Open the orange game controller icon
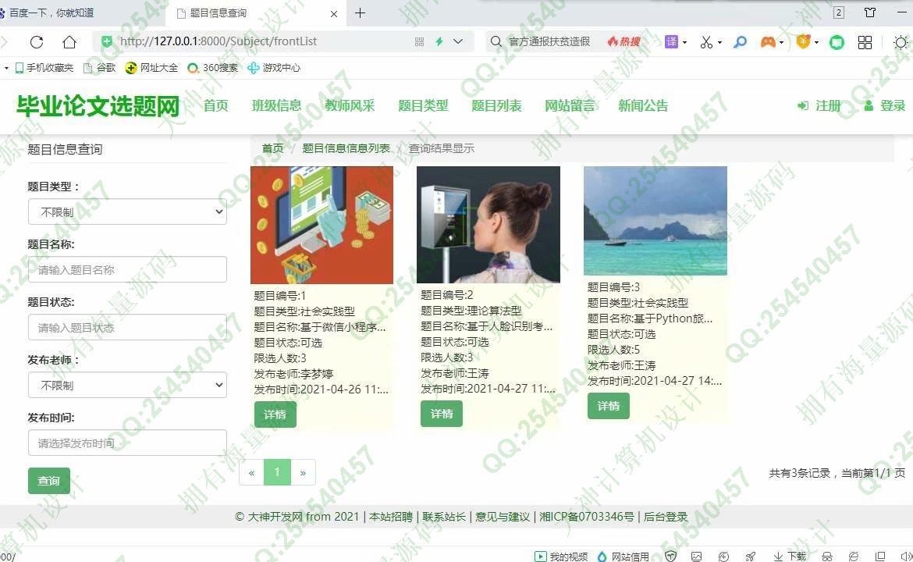This screenshot has height=562, width=913. pos(768,42)
